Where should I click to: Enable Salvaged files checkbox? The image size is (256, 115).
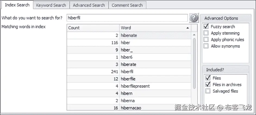click(x=208, y=91)
